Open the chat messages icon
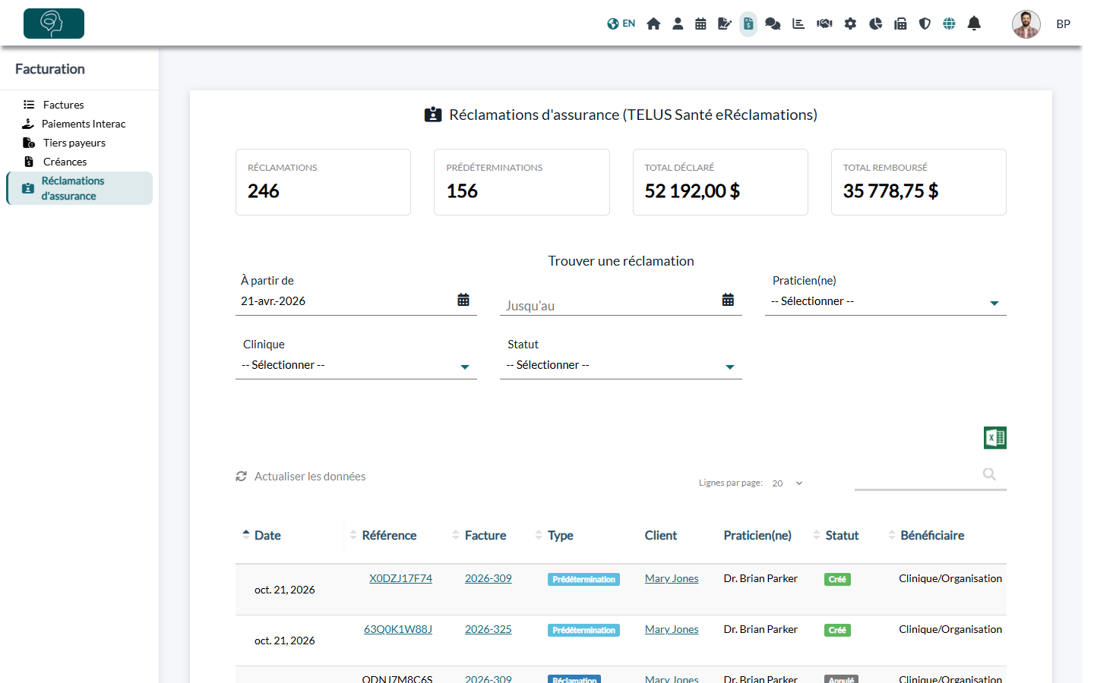This screenshot has height=683, width=1094. pyautogui.click(x=773, y=24)
